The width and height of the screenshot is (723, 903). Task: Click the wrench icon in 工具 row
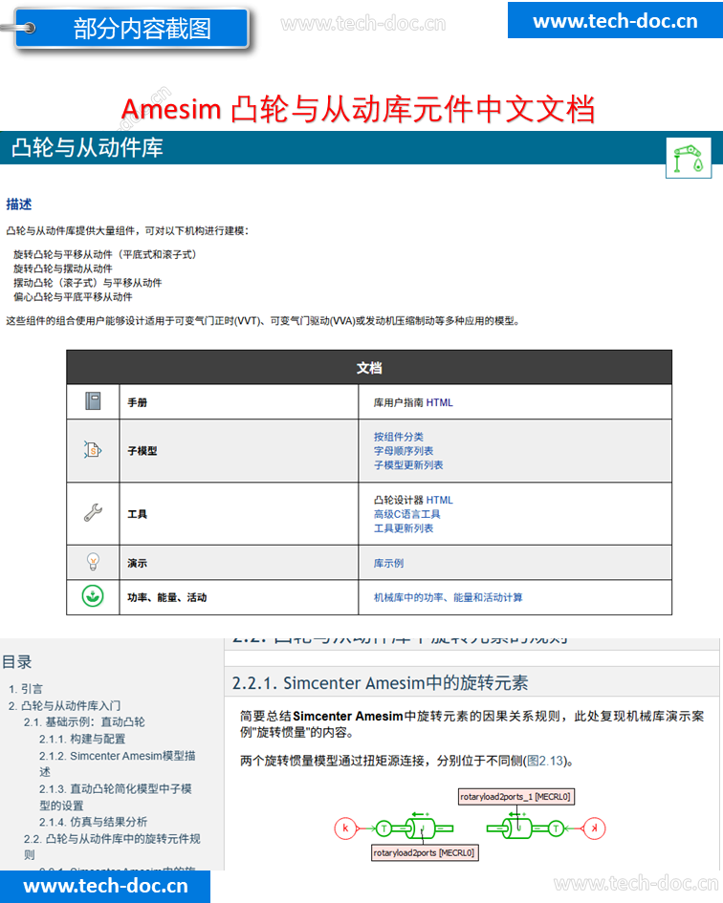click(93, 512)
